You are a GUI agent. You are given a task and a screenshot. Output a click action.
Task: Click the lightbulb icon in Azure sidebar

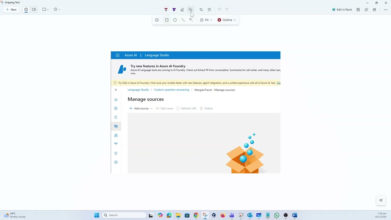[x=116, y=153]
